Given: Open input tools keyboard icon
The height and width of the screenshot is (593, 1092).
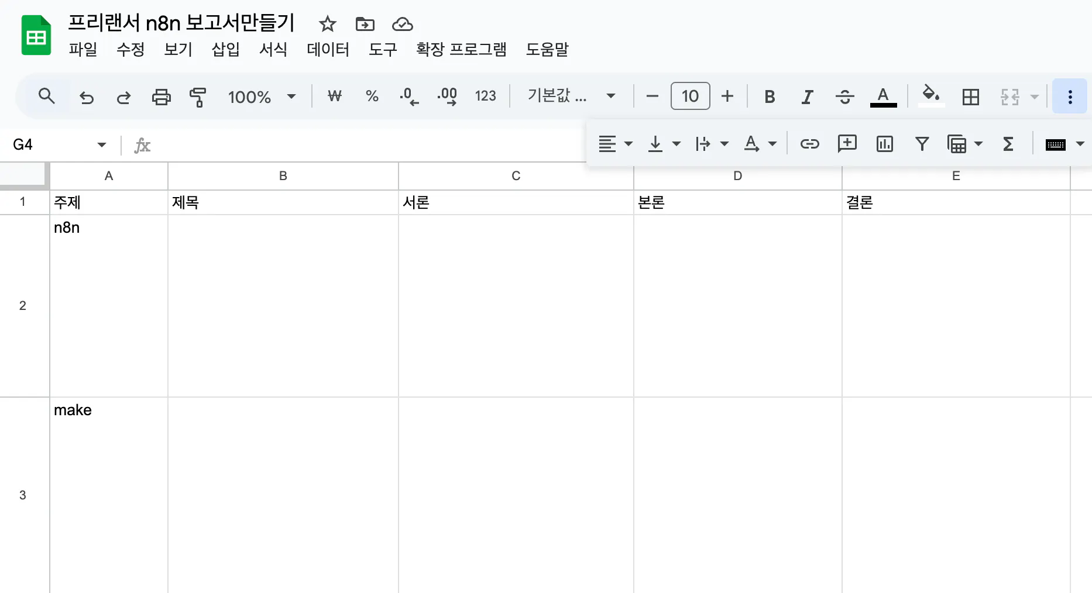Looking at the screenshot, I should tap(1055, 144).
